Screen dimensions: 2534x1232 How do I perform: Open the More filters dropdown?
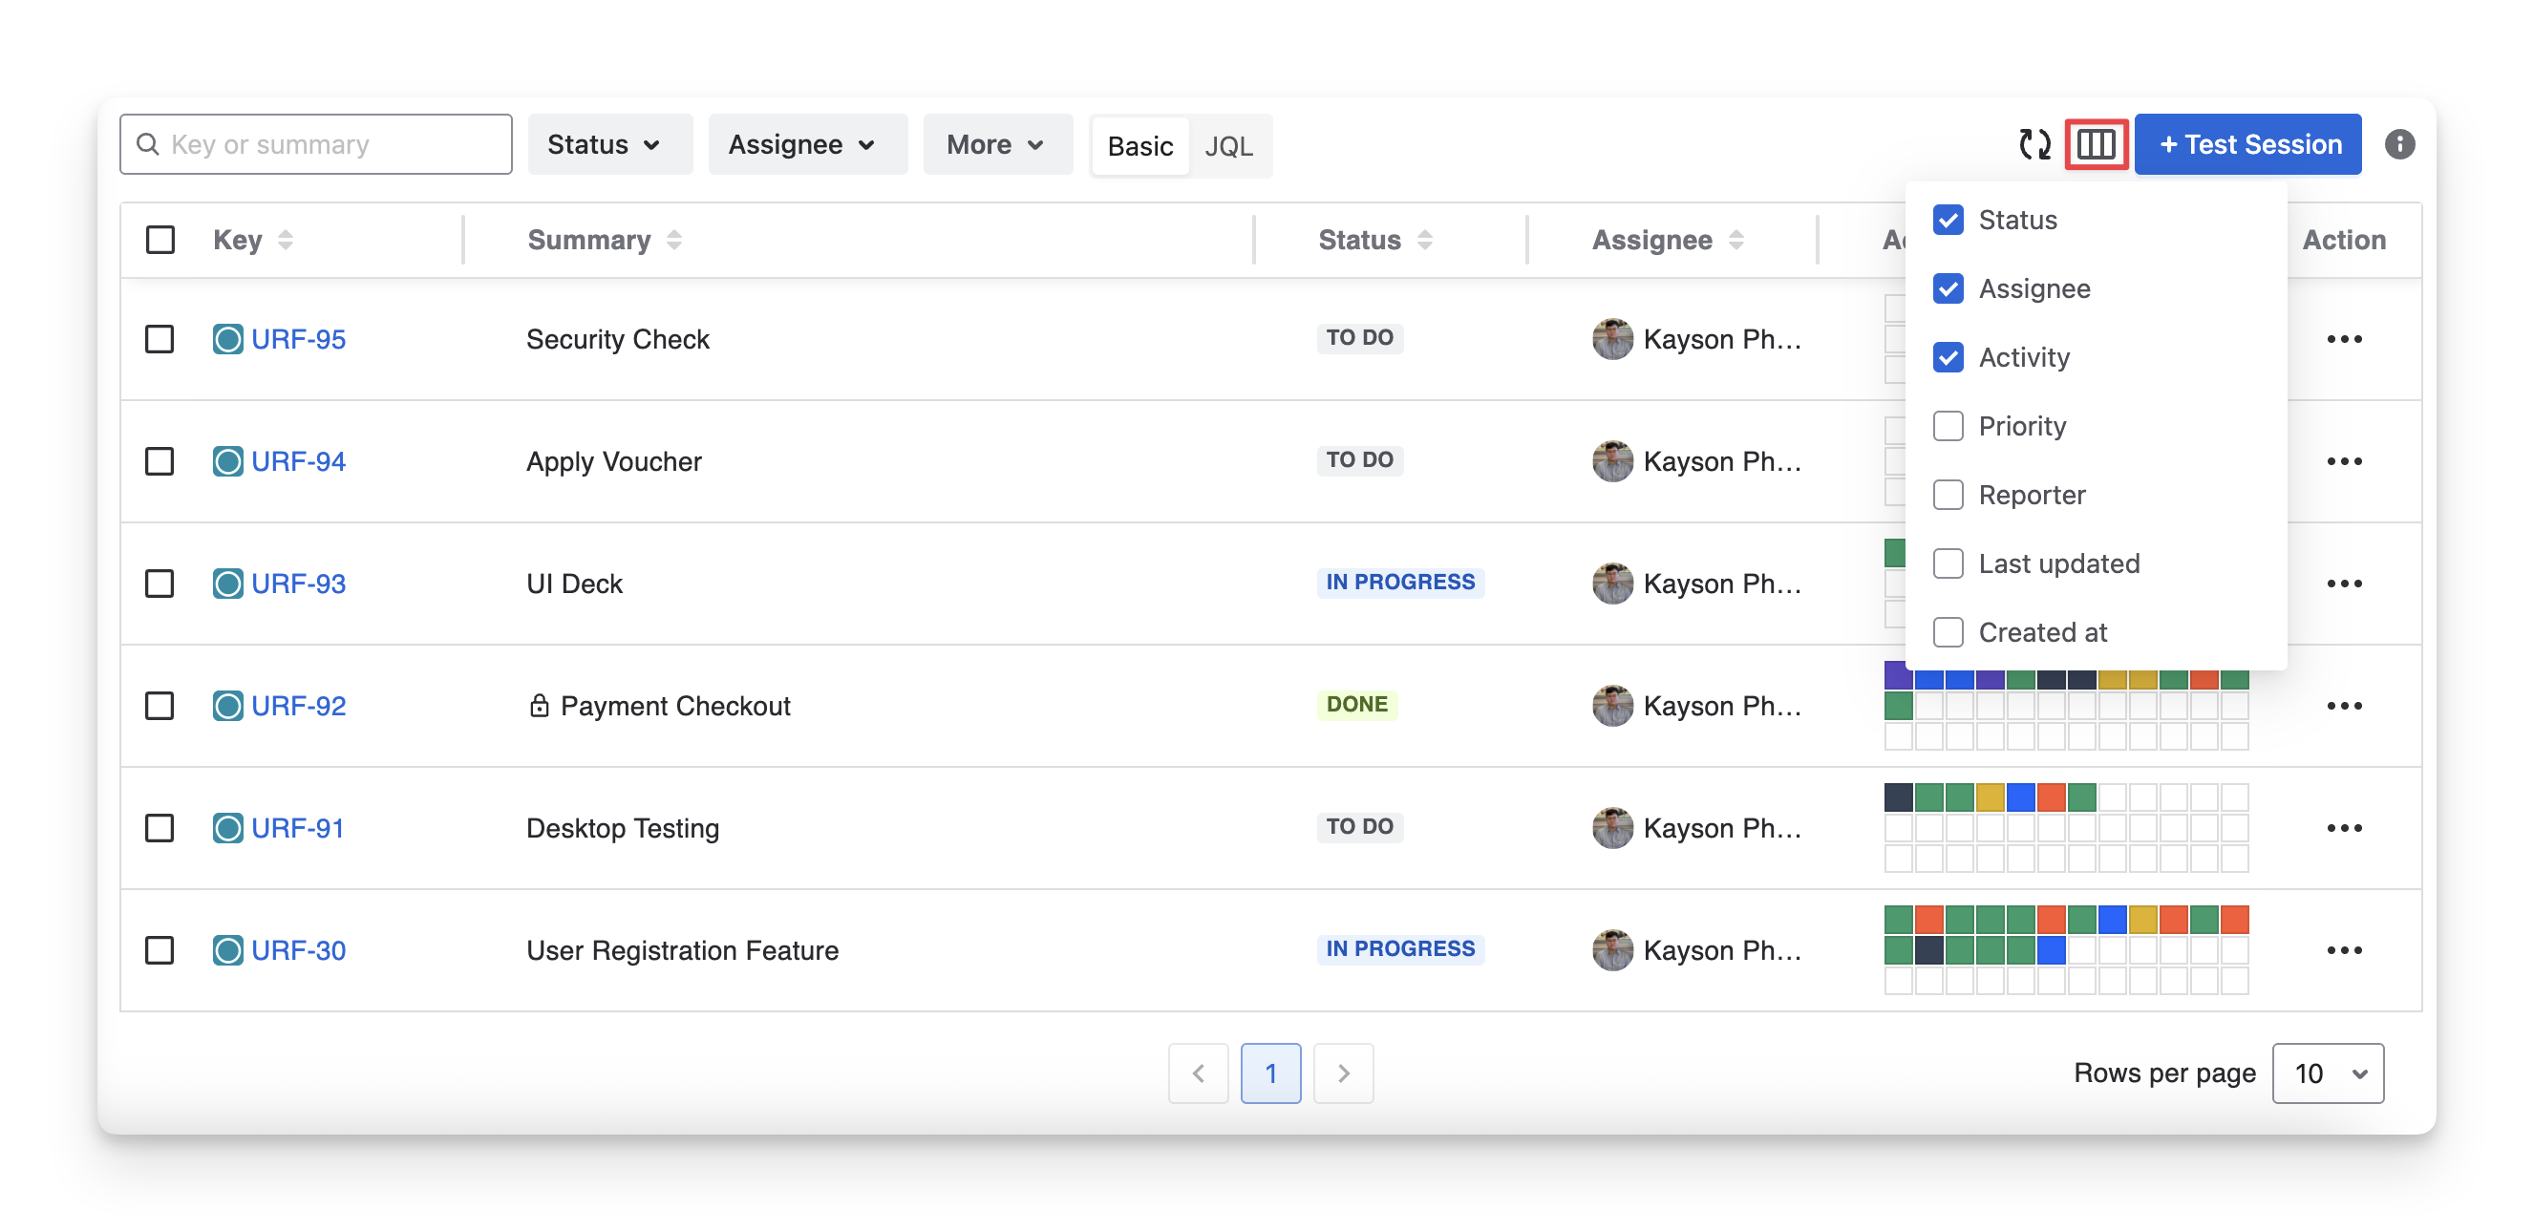[x=996, y=144]
